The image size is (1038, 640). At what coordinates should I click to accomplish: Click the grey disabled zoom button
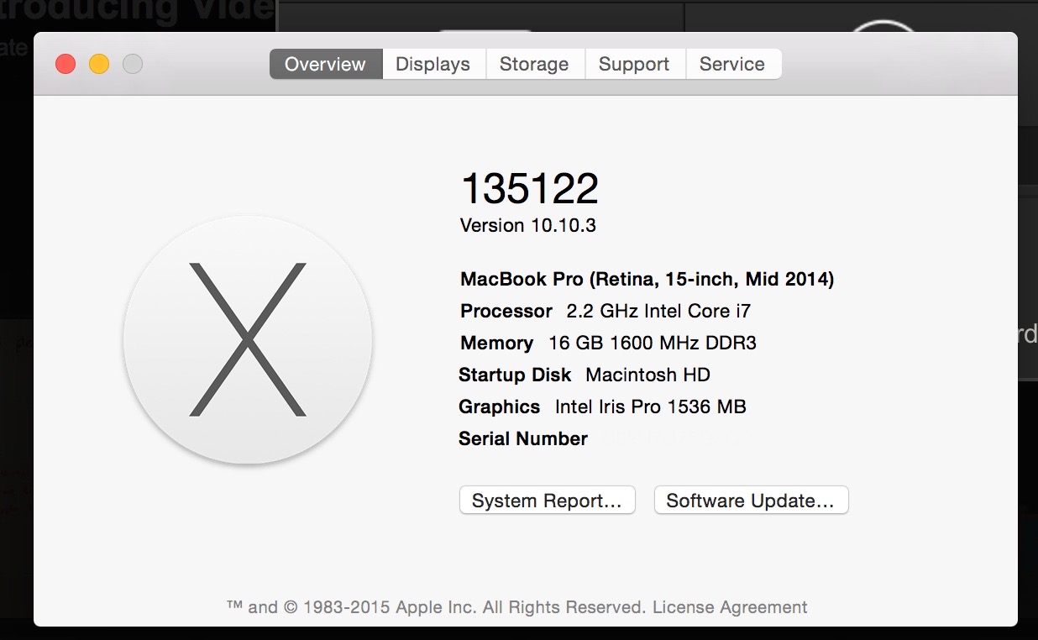click(x=133, y=64)
